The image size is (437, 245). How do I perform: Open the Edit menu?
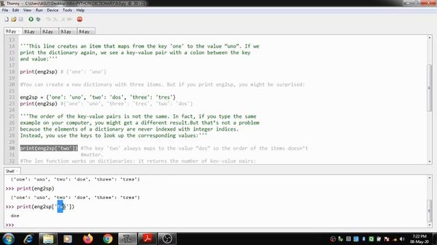pyautogui.click(x=16, y=10)
